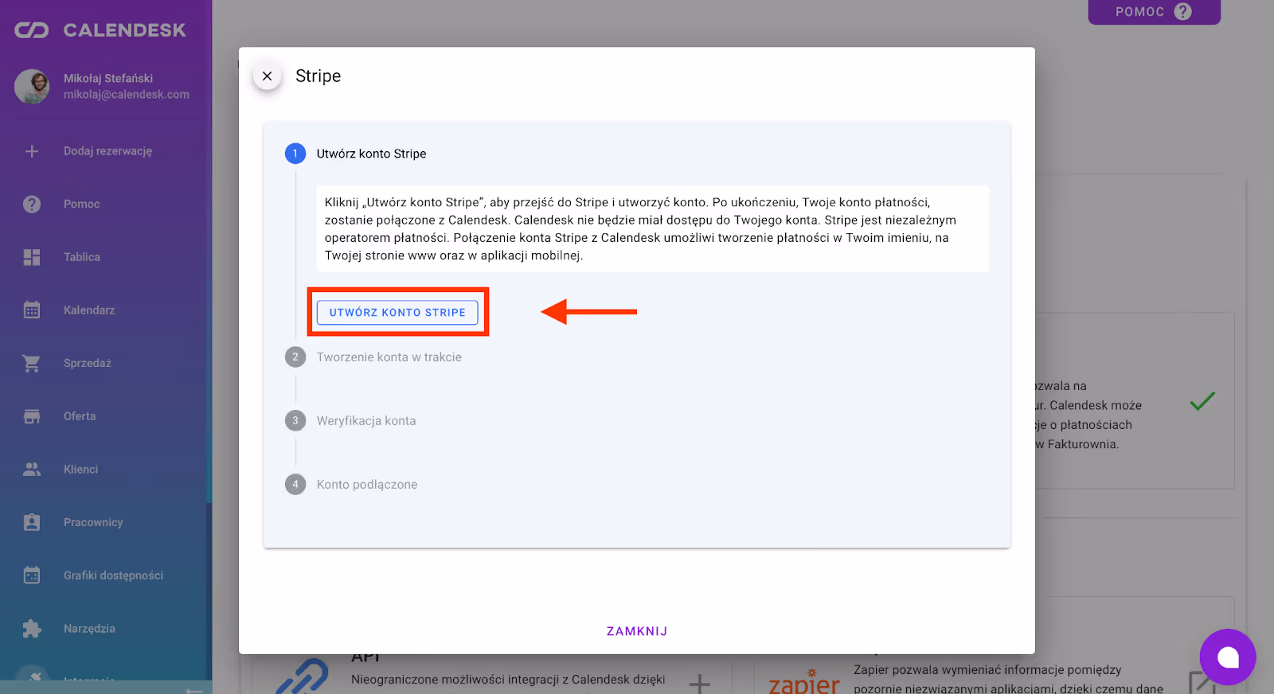Open the Sprzedaż shopping cart icon
This screenshot has height=694, width=1274.
tap(32, 363)
